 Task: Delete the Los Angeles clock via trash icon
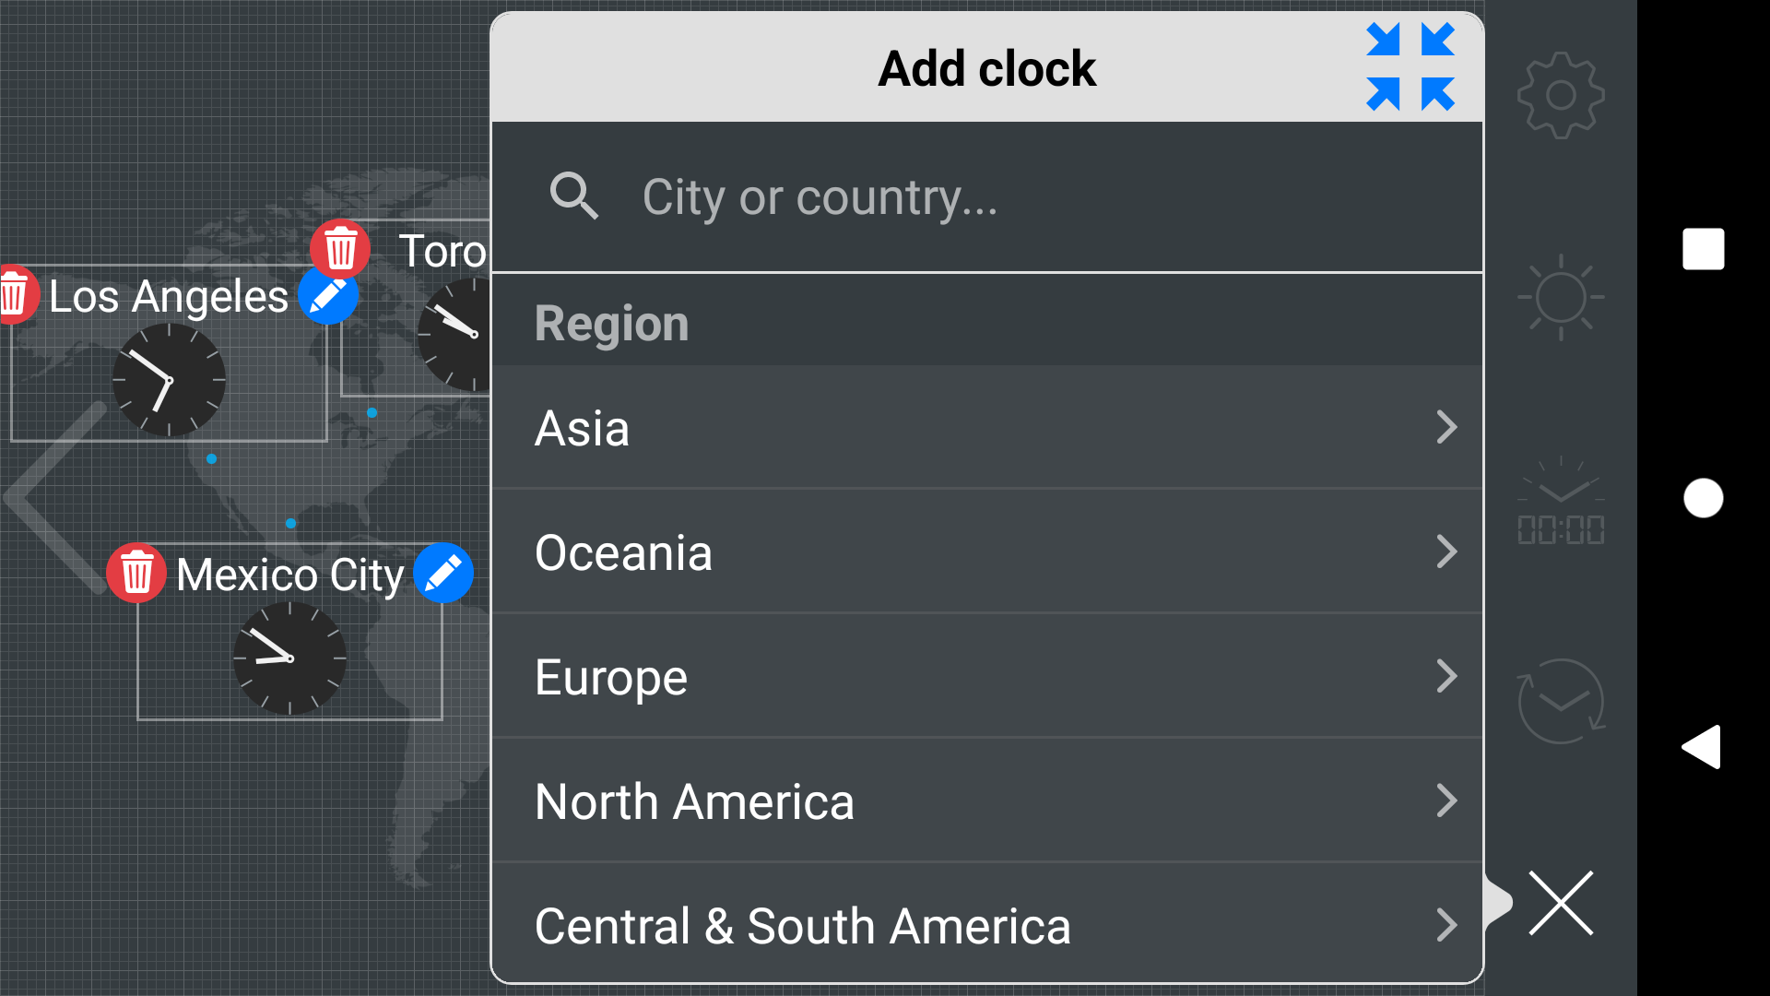pyautogui.click(x=16, y=294)
